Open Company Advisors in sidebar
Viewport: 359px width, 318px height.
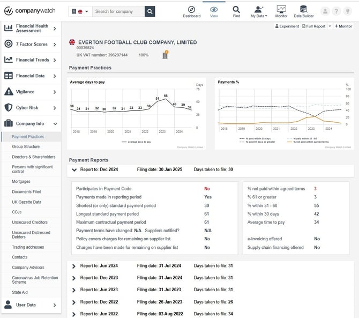point(28,268)
